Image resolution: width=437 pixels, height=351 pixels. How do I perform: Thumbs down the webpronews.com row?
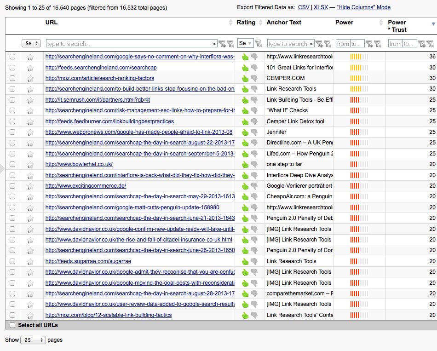pyautogui.click(x=254, y=132)
